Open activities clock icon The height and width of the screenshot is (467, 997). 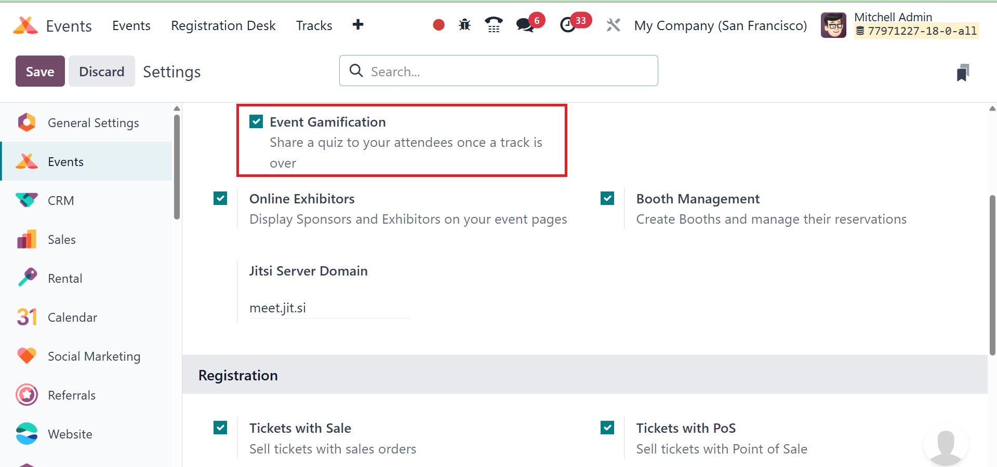coord(568,25)
